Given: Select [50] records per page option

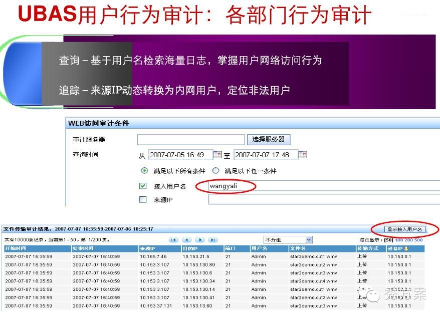Looking at the screenshot, I should point(389,240).
